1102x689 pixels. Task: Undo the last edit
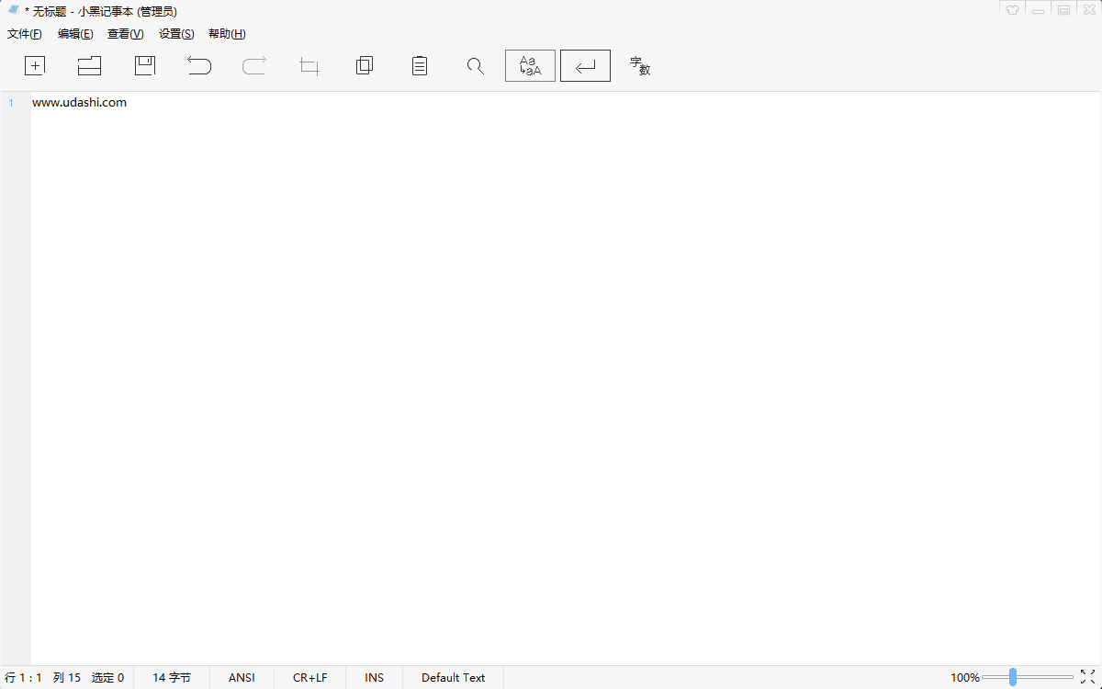tap(199, 66)
